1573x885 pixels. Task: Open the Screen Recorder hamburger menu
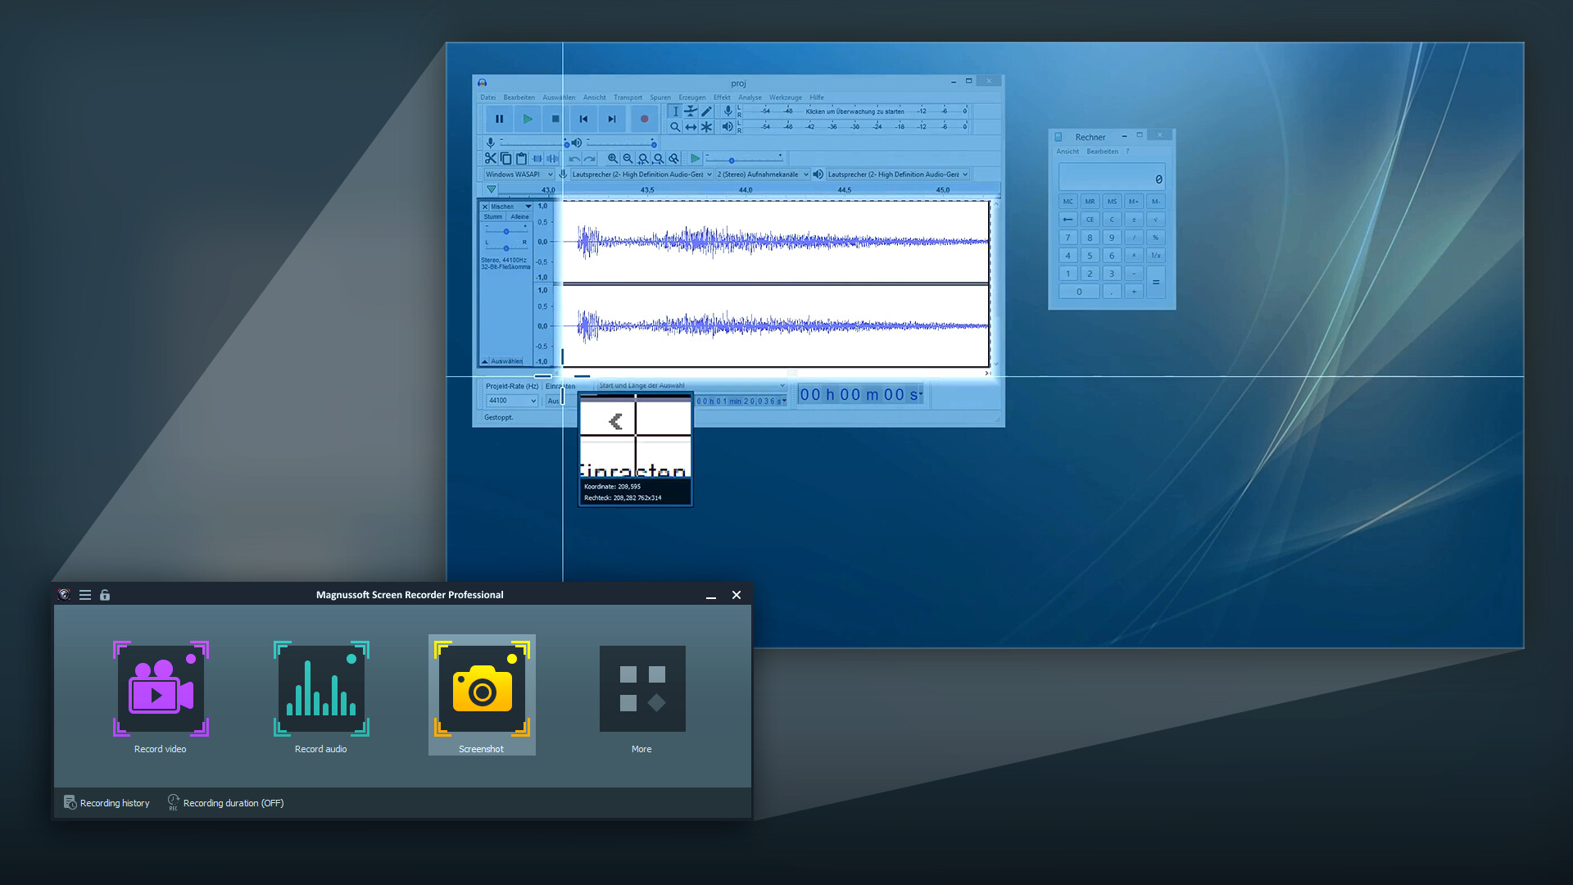click(84, 595)
